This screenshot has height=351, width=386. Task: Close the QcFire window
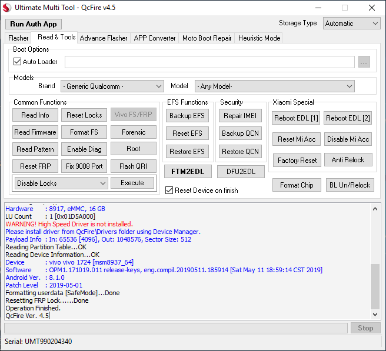[x=372, y=8]
